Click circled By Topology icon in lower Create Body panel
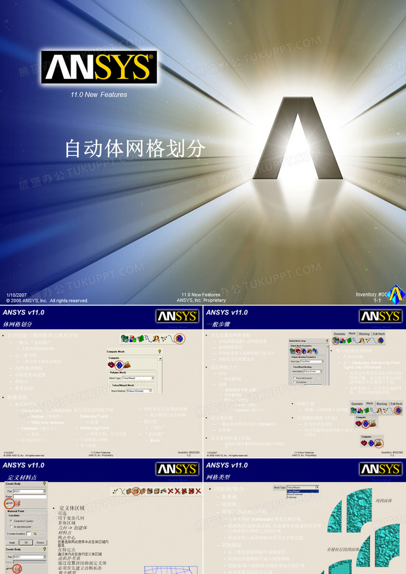This screenshot has width=406, height=574. click(17, 569)
